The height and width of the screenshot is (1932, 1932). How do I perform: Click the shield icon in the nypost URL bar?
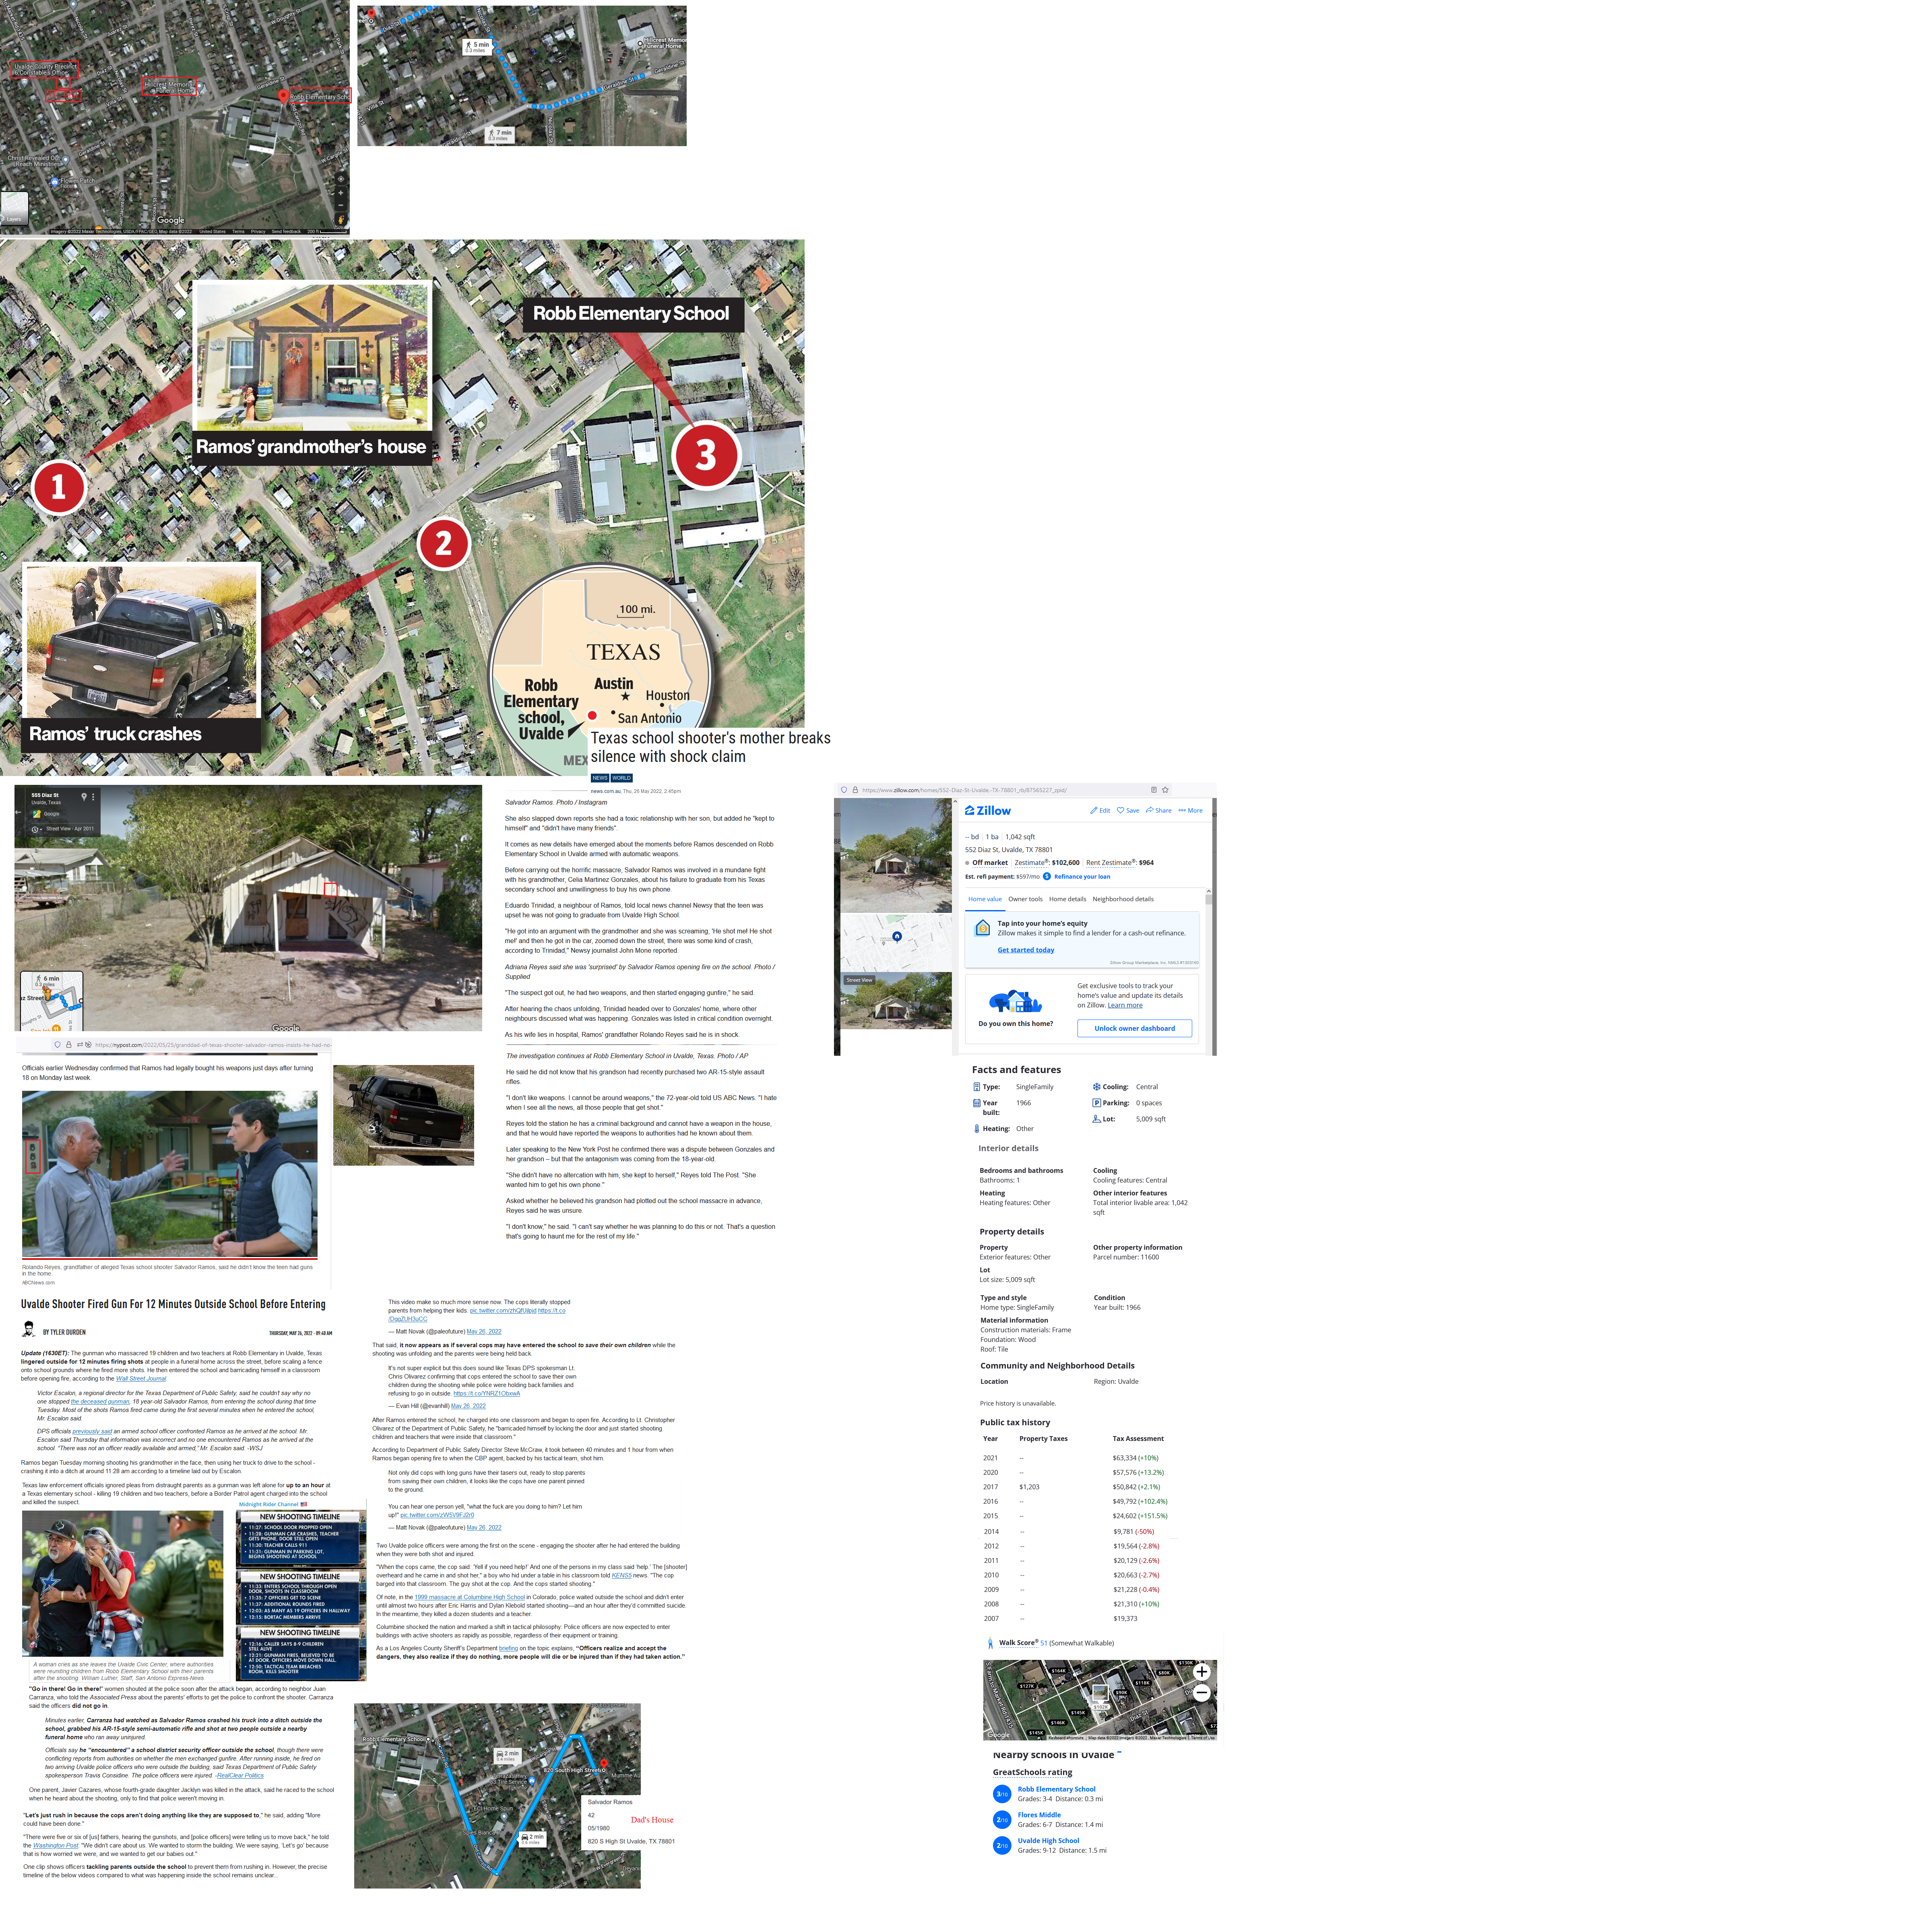pos(57,1045)
